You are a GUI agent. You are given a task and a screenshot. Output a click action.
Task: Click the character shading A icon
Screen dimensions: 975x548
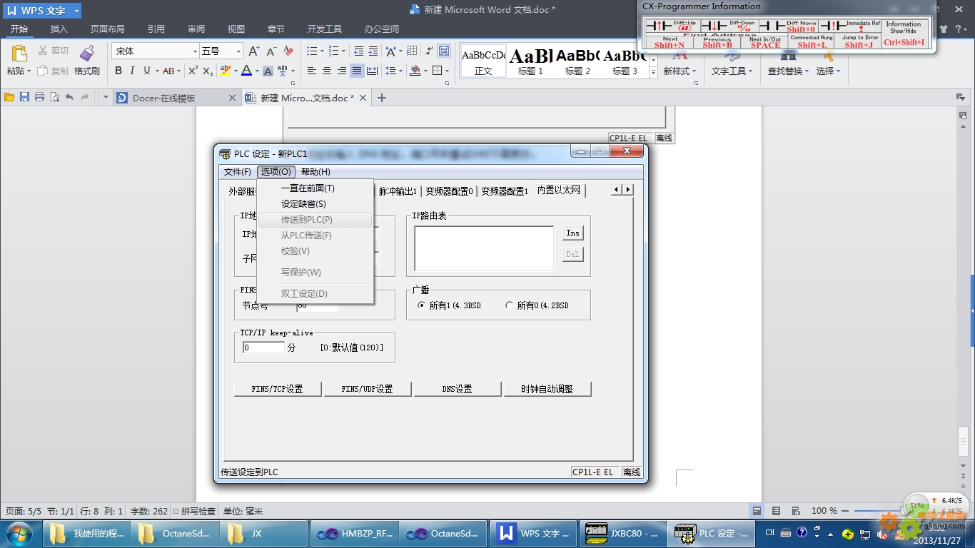[268, 71]
